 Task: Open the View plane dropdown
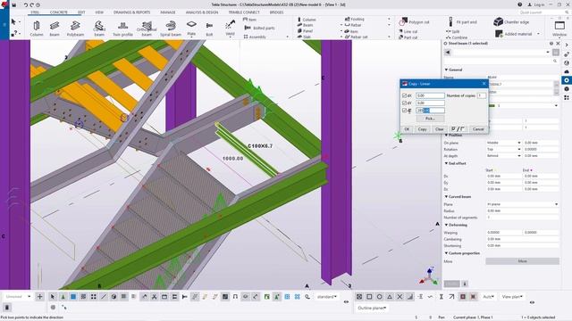[512, 297]
